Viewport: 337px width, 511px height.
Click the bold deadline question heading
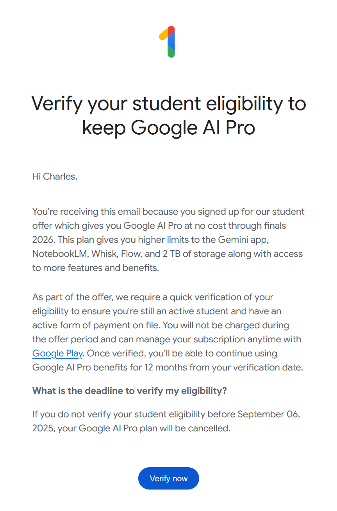pyautogui.click(x=129, y=391)
